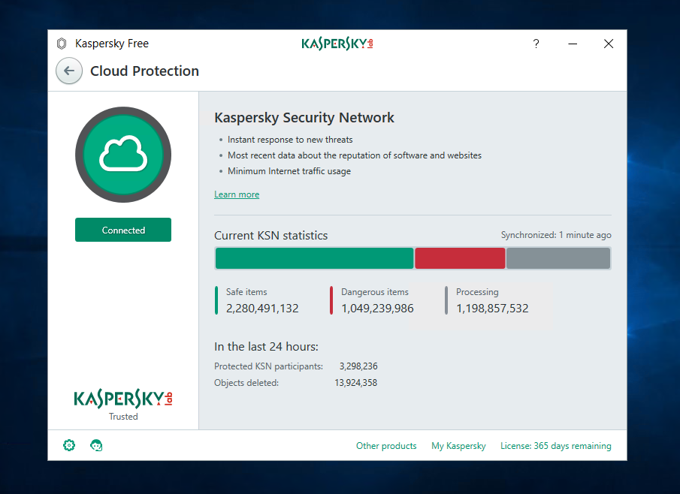Close the Kaspersky Free window
Viewport: 680px width, 494px height.
pyautogui.click(x=609, y=44)
